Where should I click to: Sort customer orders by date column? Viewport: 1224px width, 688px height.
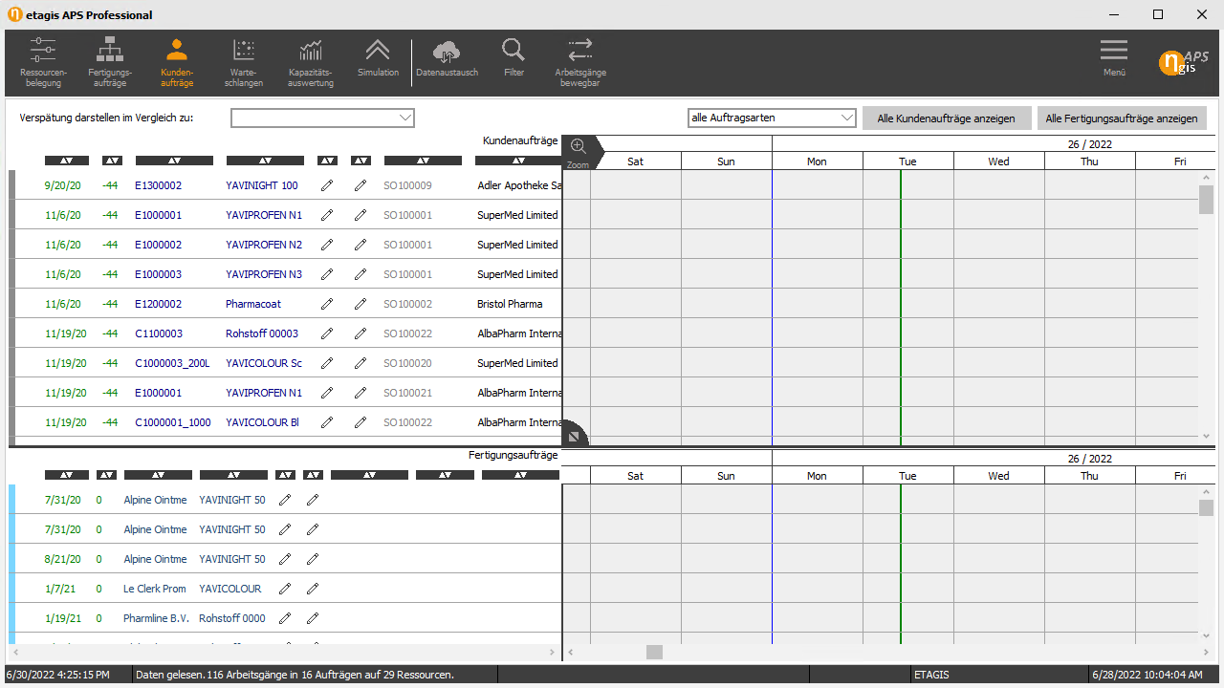coord(67,161)
